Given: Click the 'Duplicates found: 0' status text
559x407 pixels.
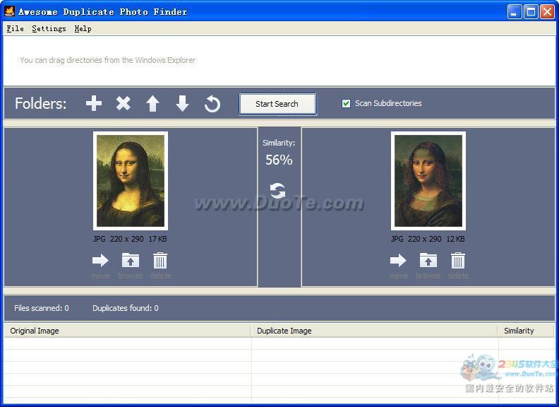Looking at the screenshot, I should click(126, 308).
